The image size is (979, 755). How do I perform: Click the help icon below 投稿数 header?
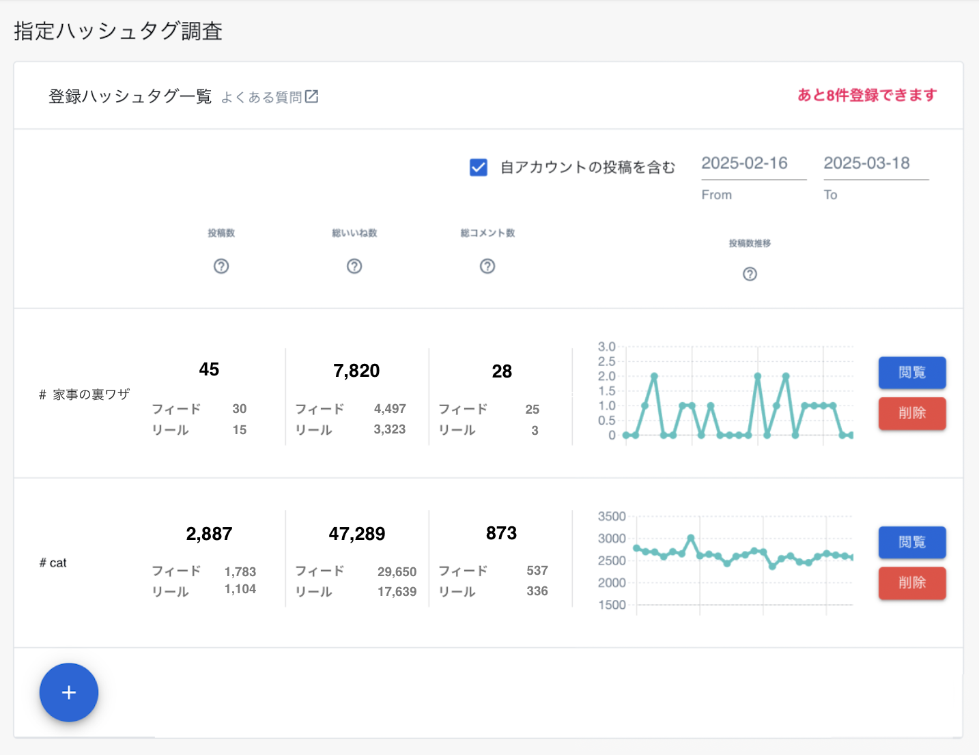pyautogui.click(x=221, y=266)
